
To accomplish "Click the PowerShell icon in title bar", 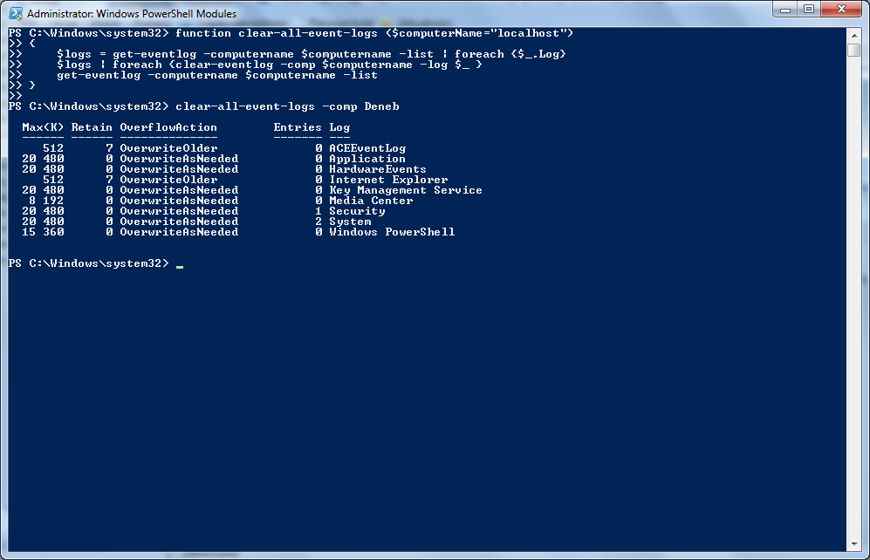I will click(16, 13).
